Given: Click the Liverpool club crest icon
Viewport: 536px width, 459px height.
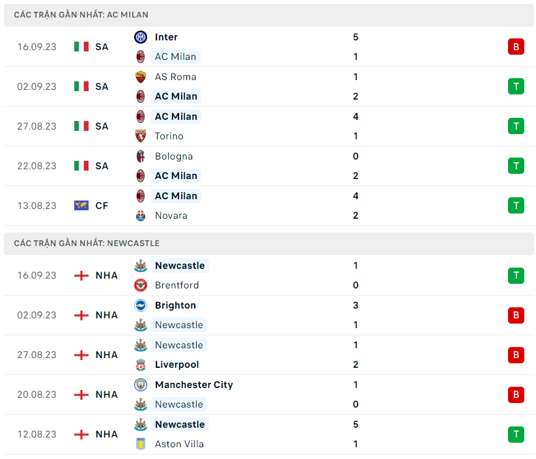Looking at the screenshot, I should point(141,365).
